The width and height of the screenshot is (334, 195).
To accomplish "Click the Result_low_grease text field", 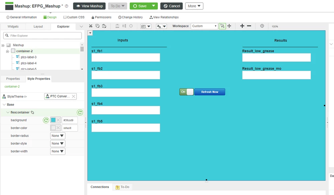I will [x=276, y=57].
